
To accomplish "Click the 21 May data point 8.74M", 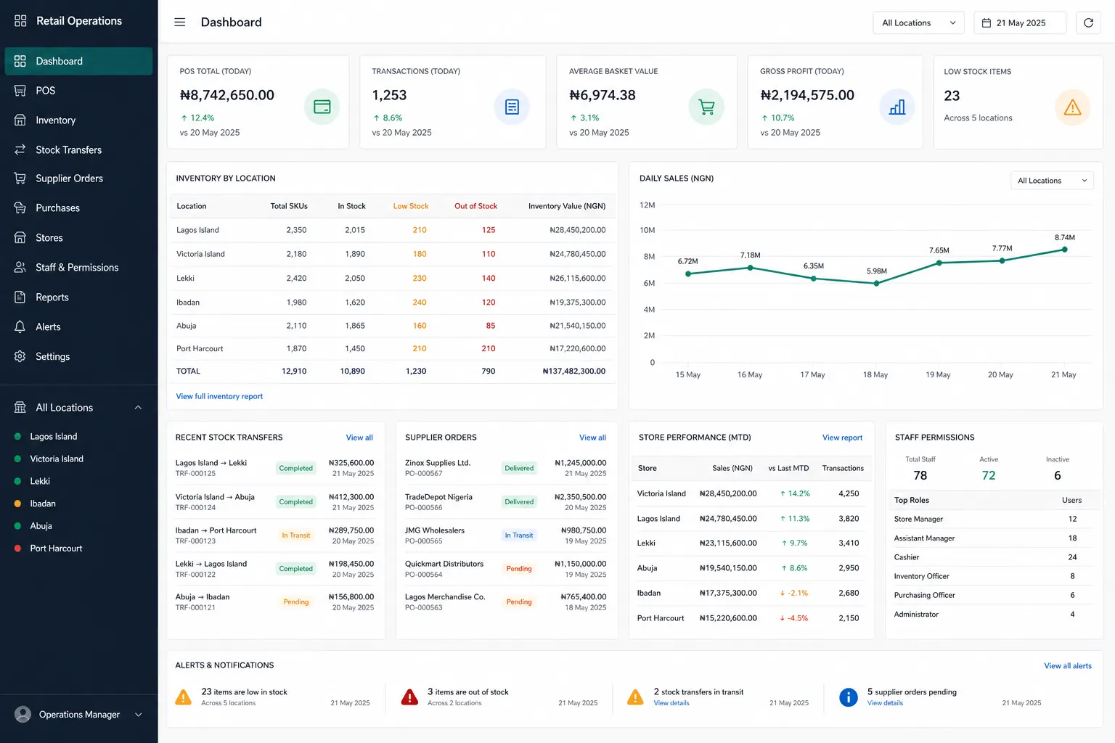I will (x=1064, y=250).
